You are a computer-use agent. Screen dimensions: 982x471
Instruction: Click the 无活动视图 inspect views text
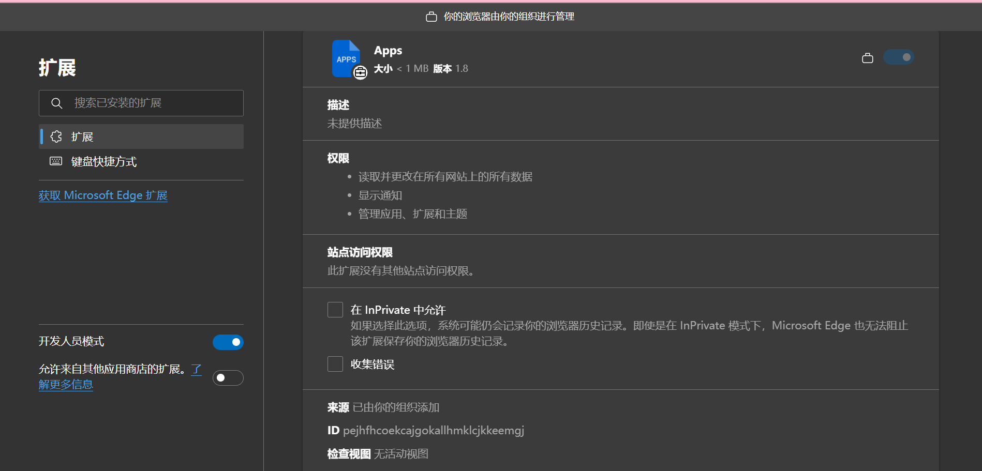coord(401,454)
